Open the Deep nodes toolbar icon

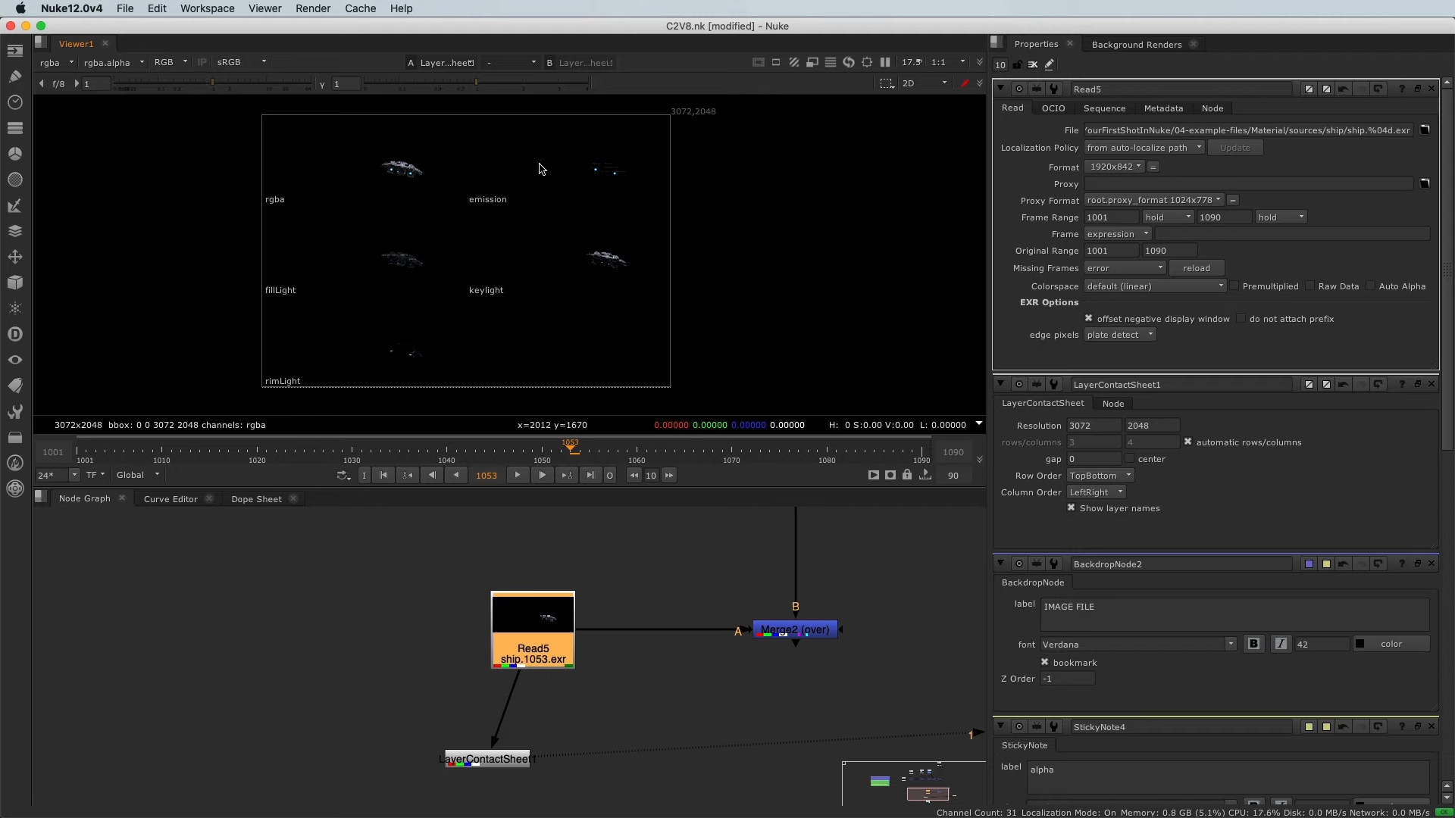[14, 334]
